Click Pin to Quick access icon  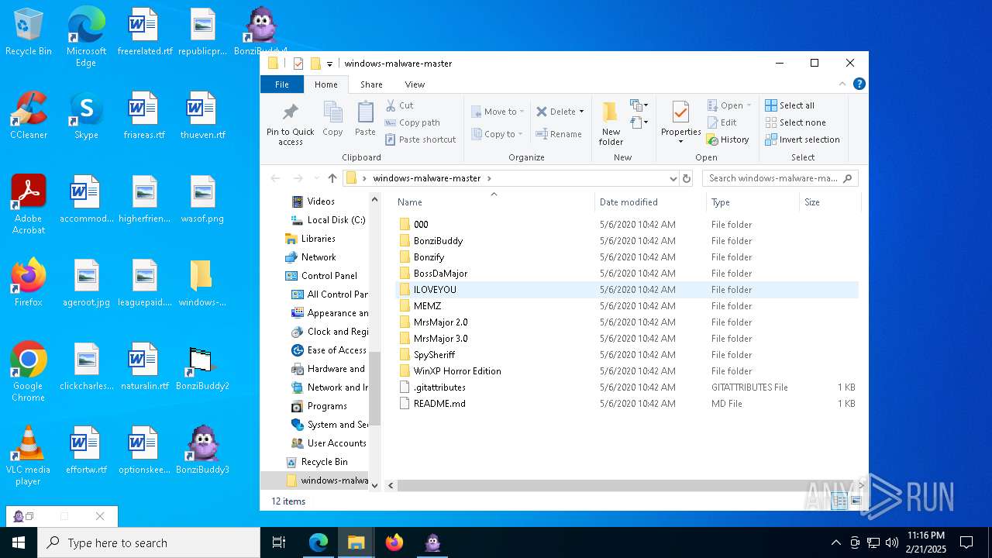pos(291,113)
